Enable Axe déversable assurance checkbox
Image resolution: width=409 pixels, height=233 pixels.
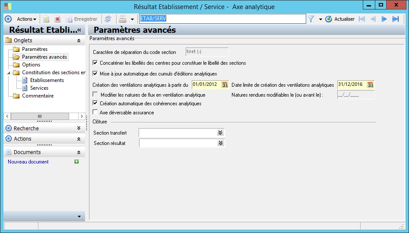tap(95, 112)
